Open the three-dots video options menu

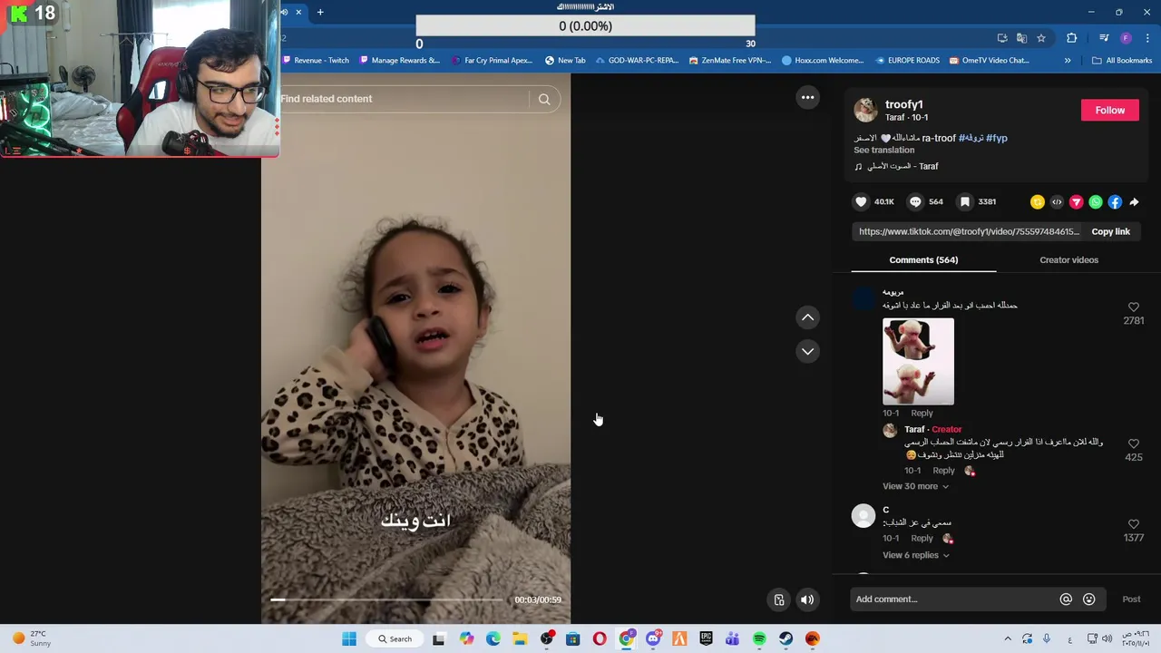807,97
